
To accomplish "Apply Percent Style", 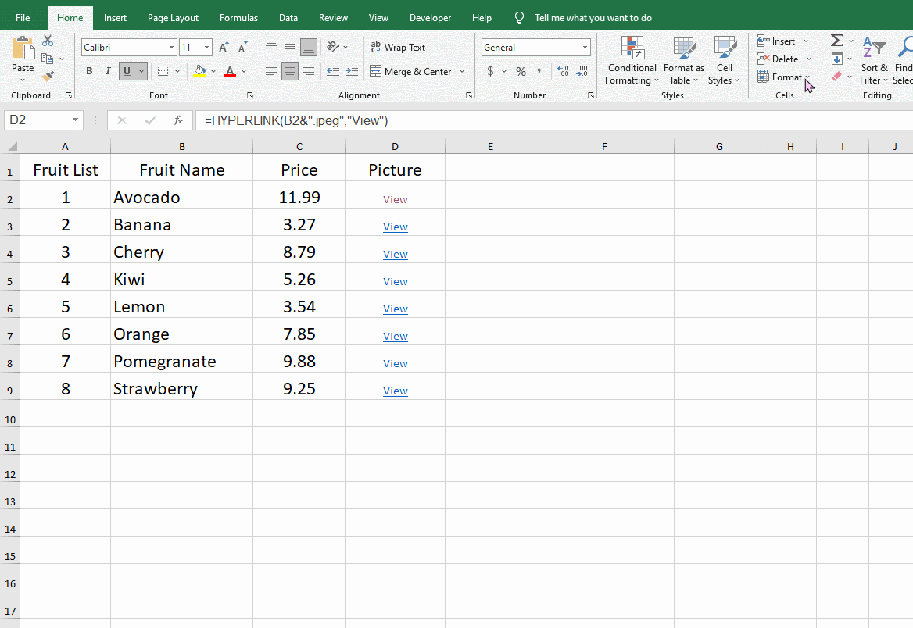I will pos(521,71).
